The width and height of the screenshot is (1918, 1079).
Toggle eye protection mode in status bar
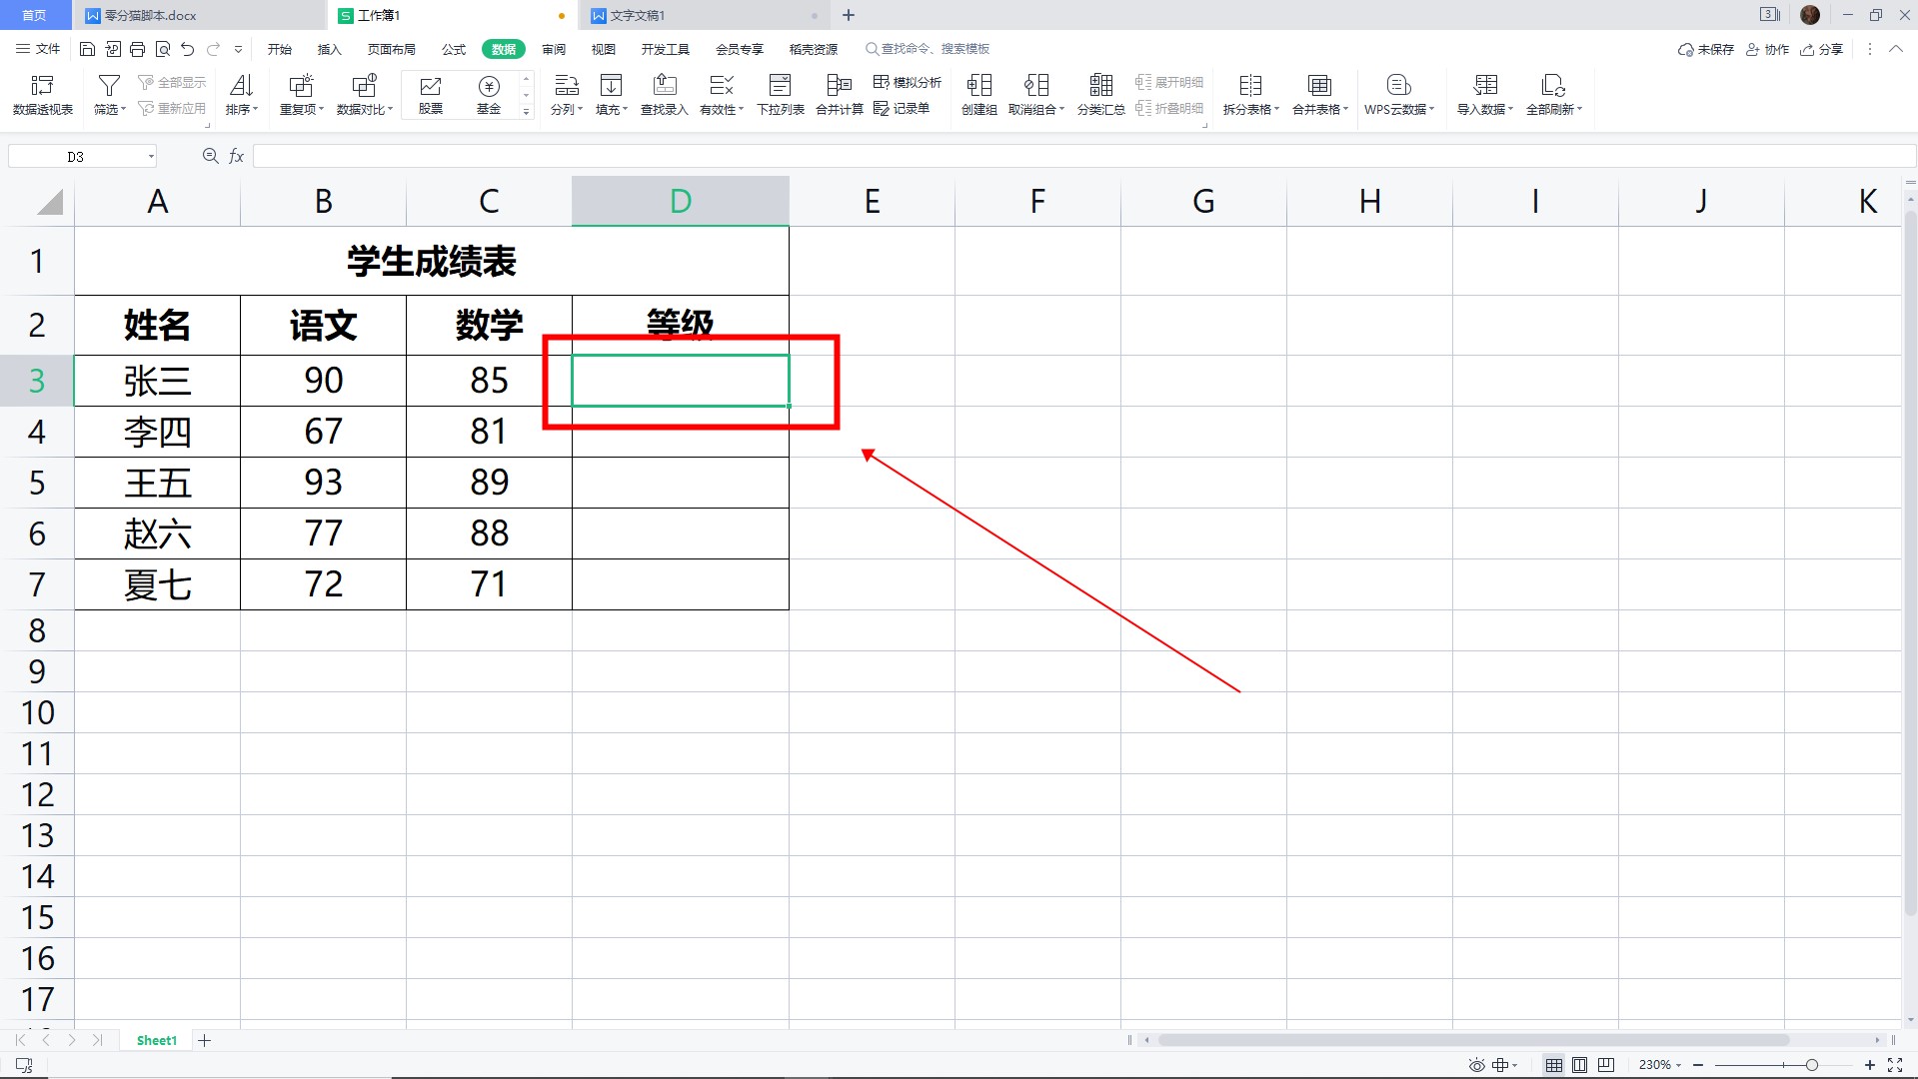(1476, 1065)
